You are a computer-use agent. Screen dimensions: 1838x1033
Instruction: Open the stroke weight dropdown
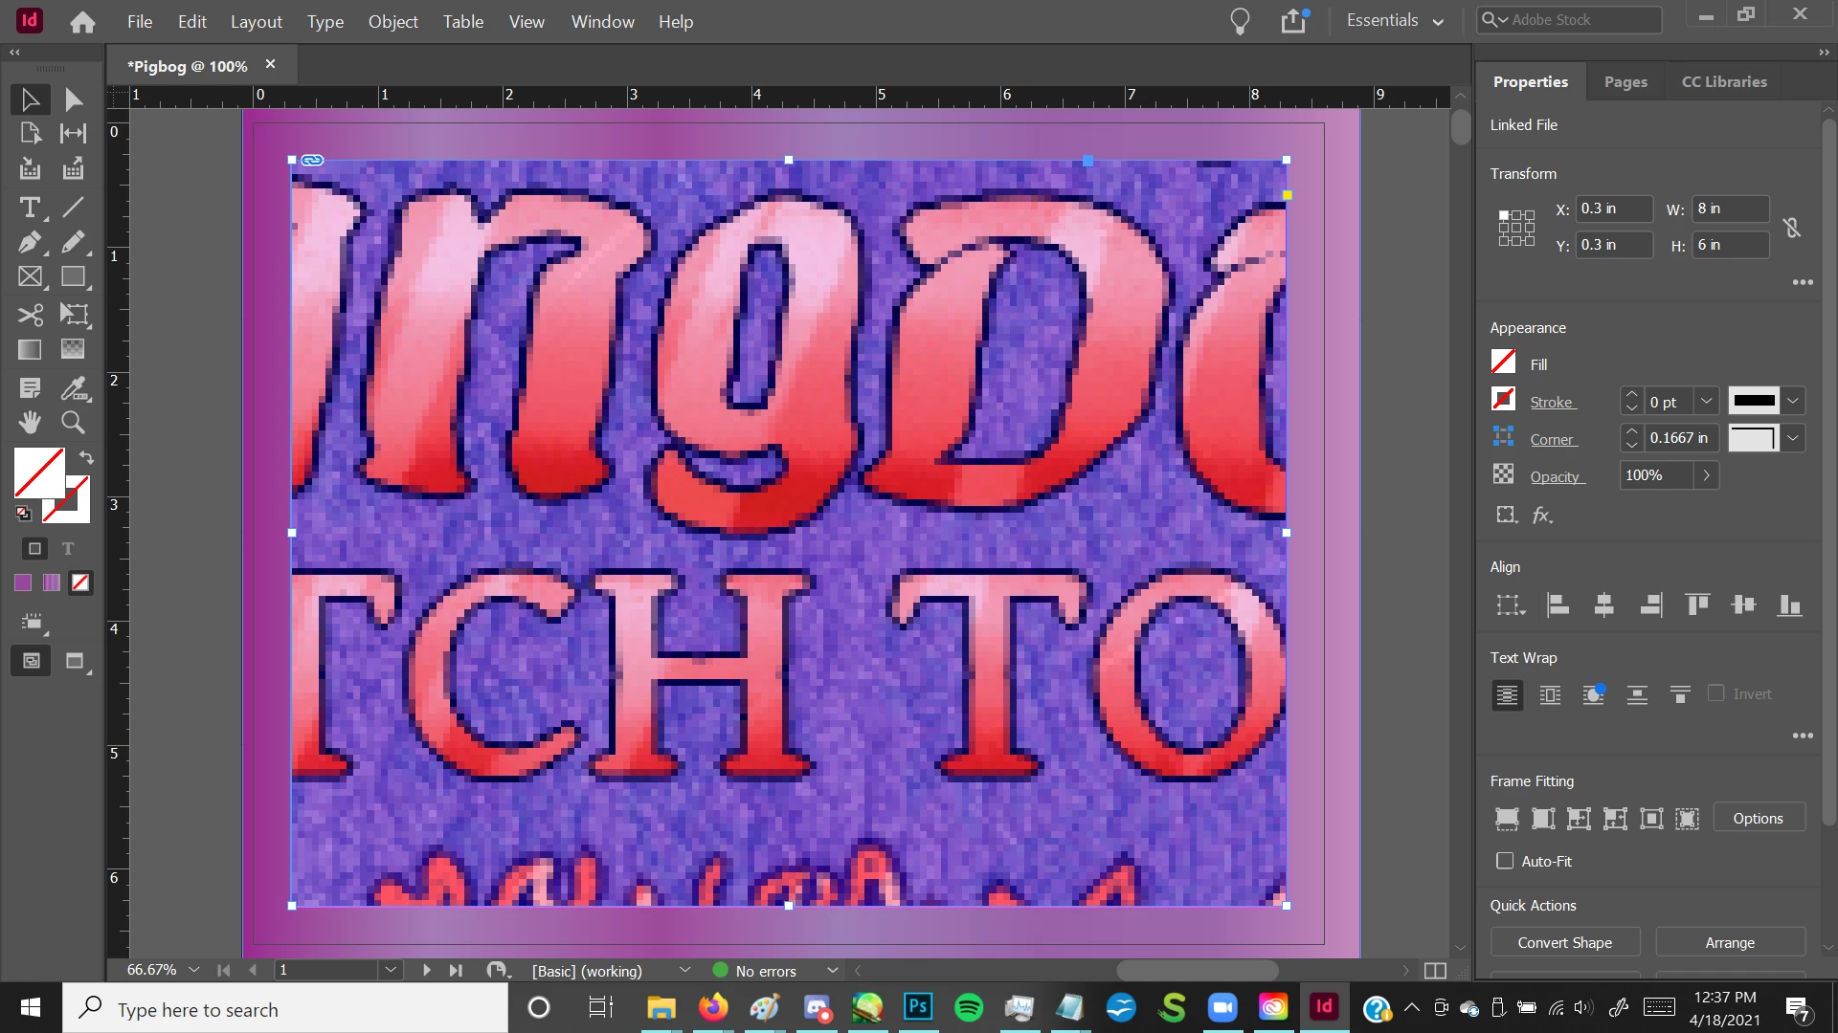click(1706, 402)
